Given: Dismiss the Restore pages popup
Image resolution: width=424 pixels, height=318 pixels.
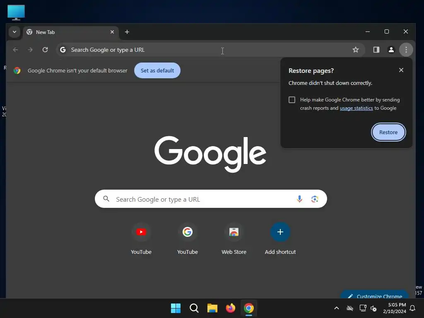Looking at the screenshot, I should (x=401, y=70).
